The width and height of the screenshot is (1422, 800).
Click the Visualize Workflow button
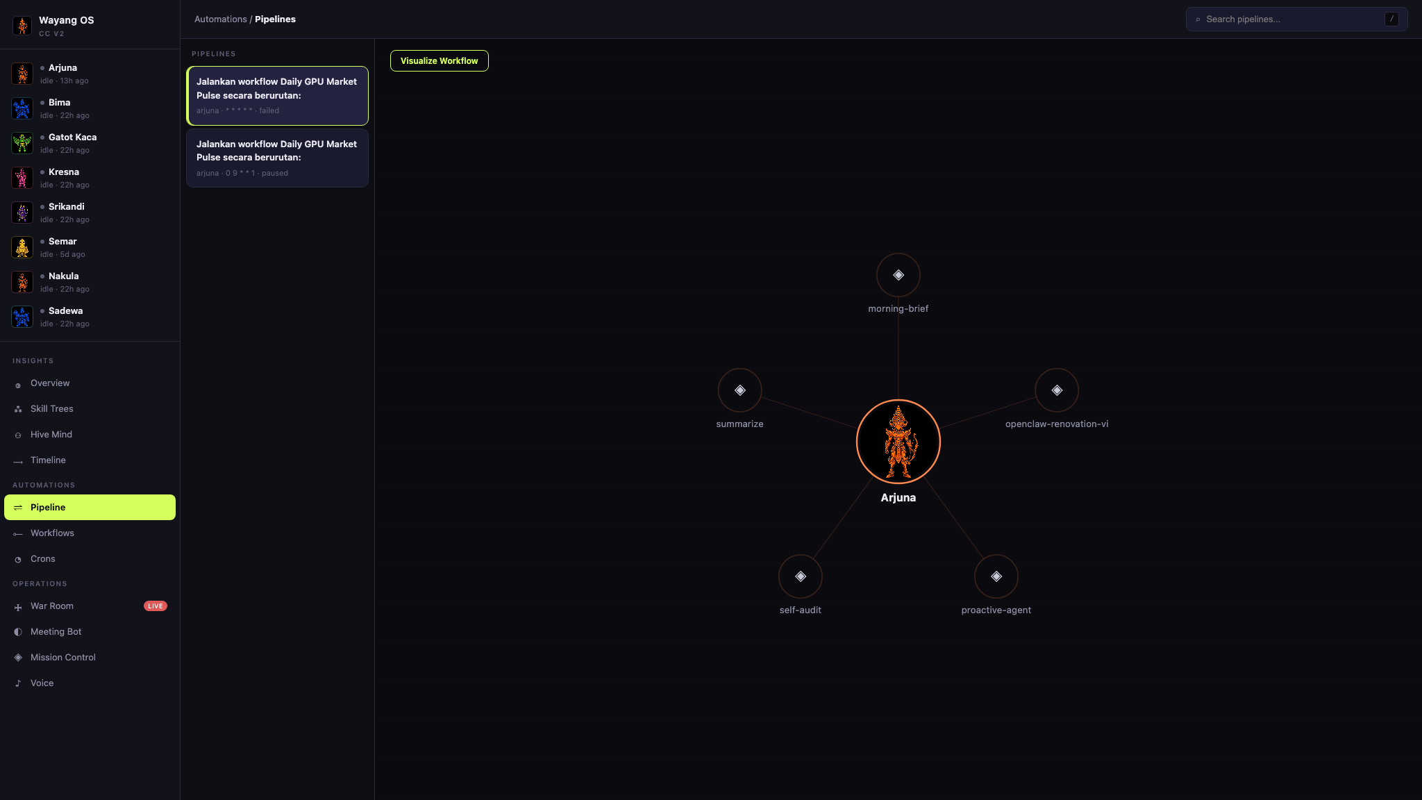(x=440, y=61)
